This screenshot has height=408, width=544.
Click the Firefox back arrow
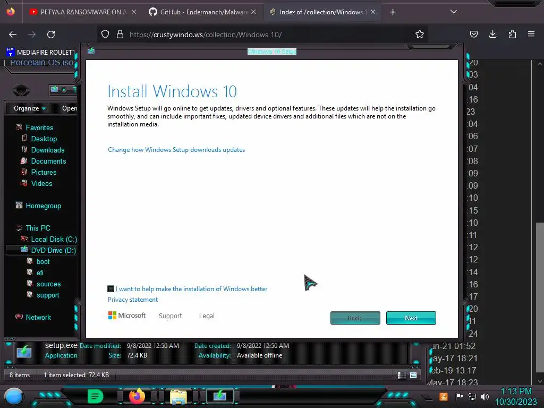13,35
